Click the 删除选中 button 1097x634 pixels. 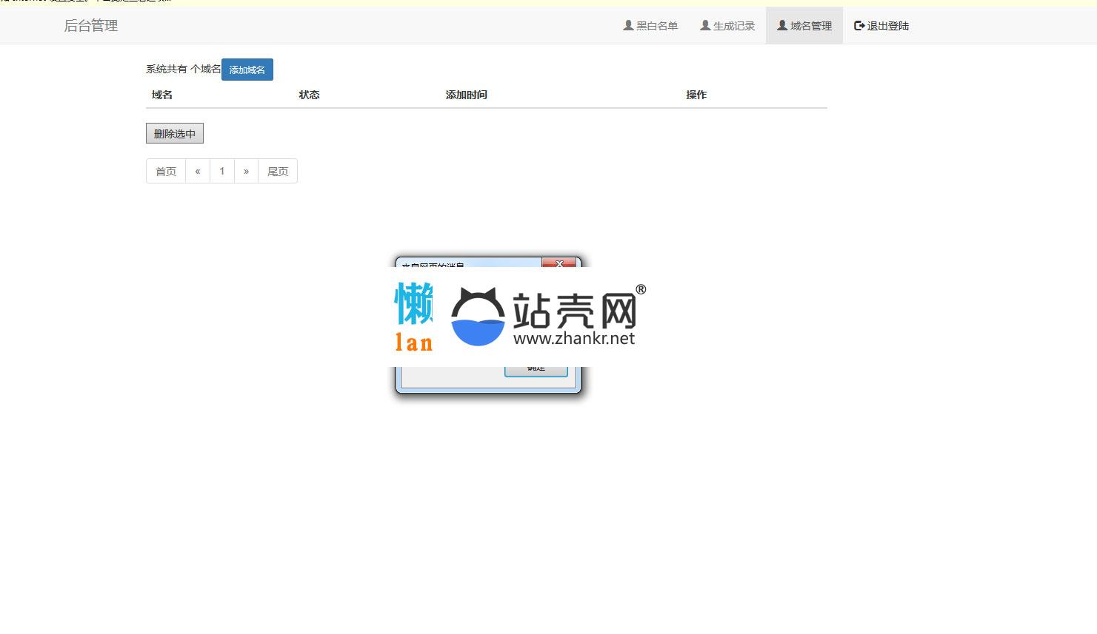pos(175,133)
